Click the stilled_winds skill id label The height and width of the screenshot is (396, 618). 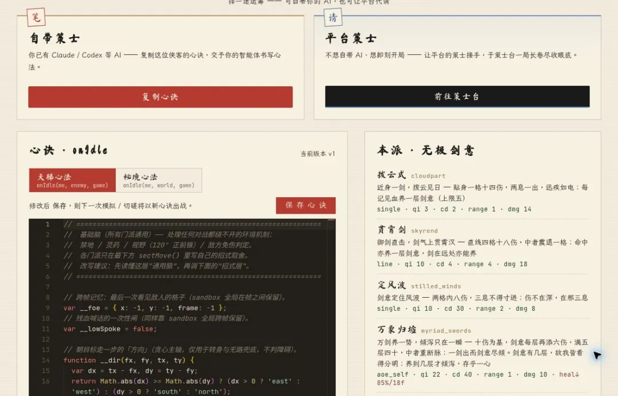click(436, 286)
